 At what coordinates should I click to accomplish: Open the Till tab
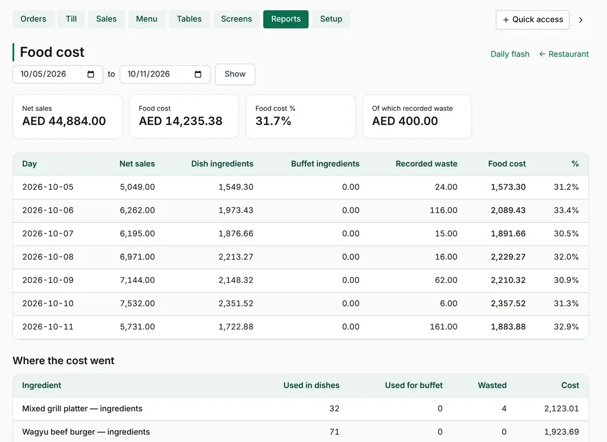pos(71,19)
